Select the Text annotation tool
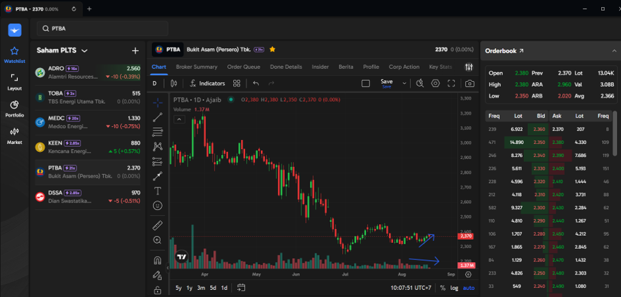 coord(158,191)
